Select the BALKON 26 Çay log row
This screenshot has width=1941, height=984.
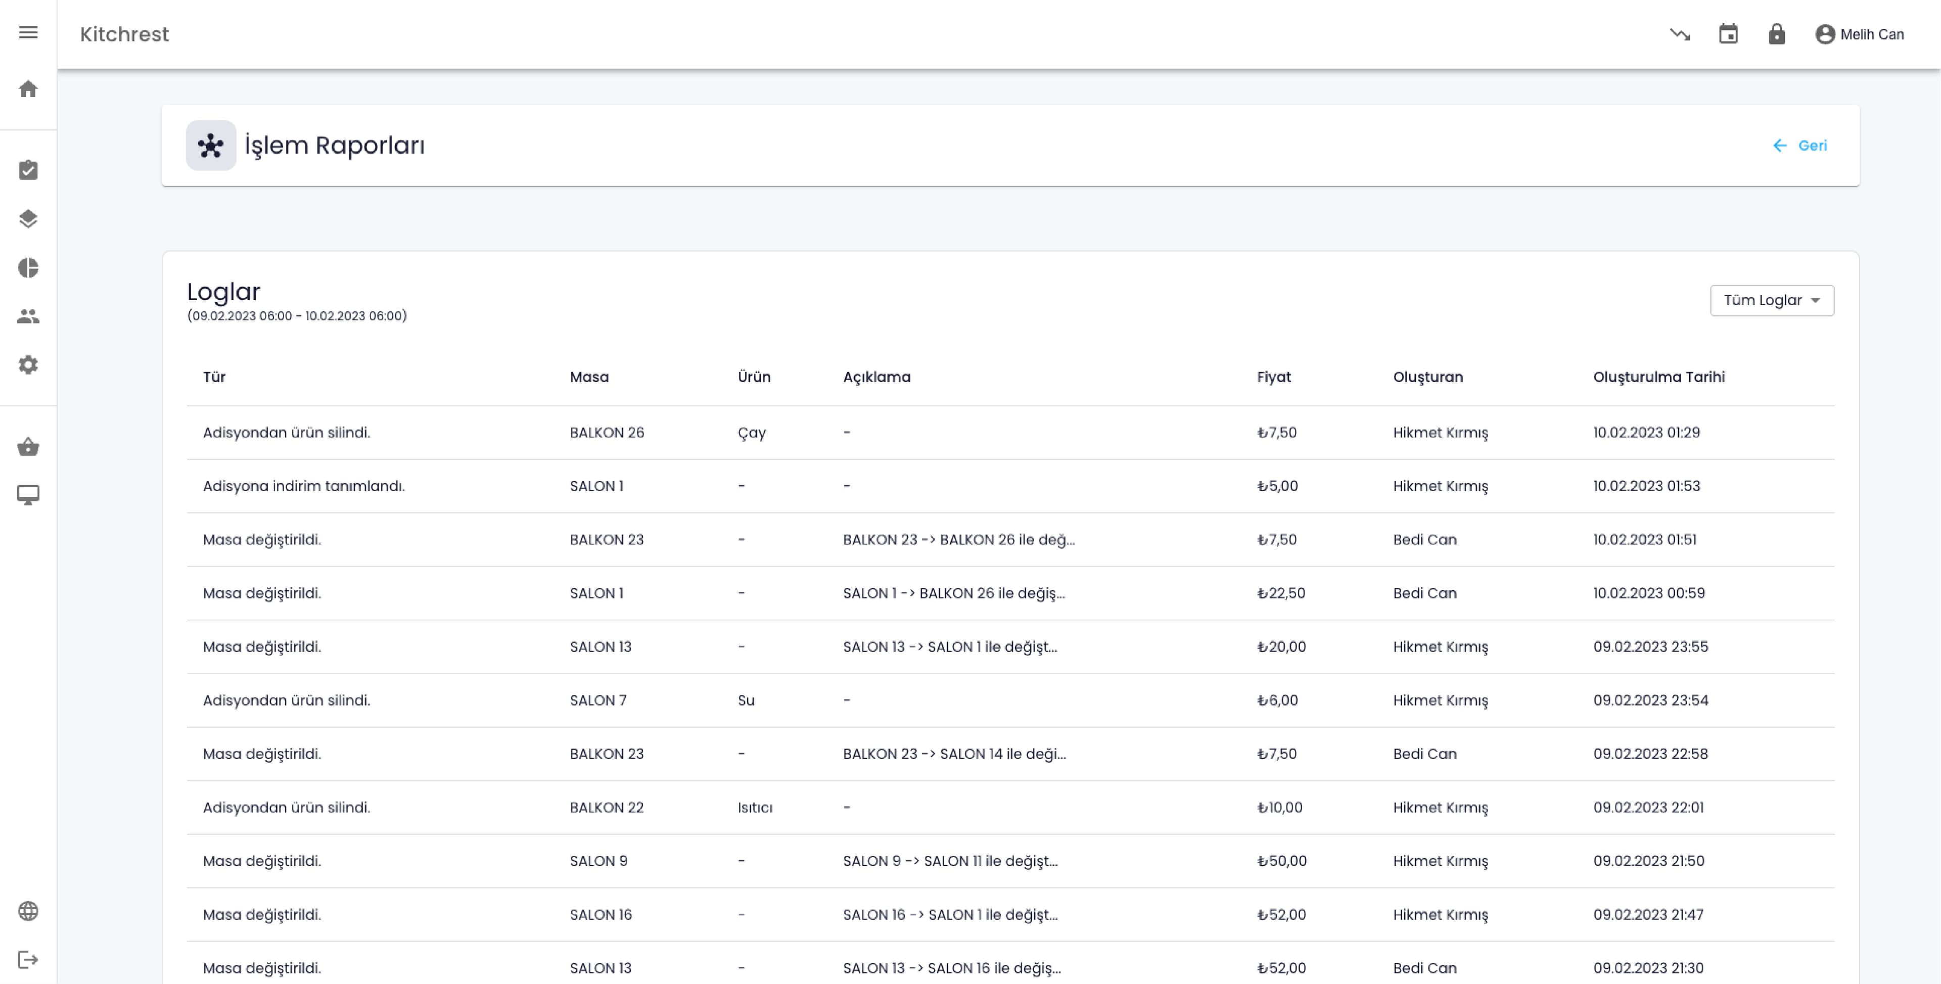1010,433
